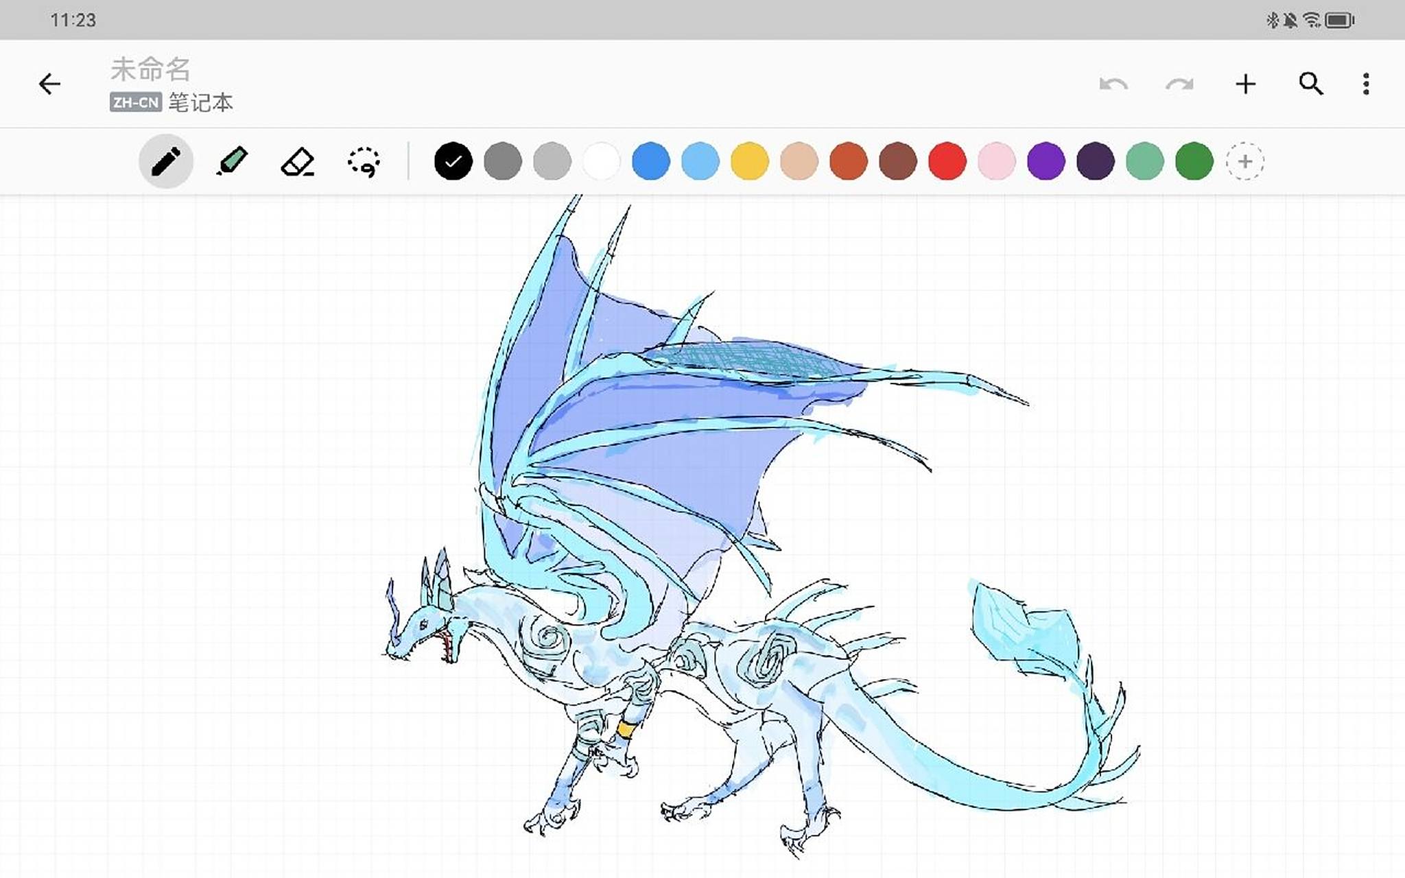This screenshot has width=1405, height=878.
Task: Tap the plus icon in header
Action: pos(1245,84)
